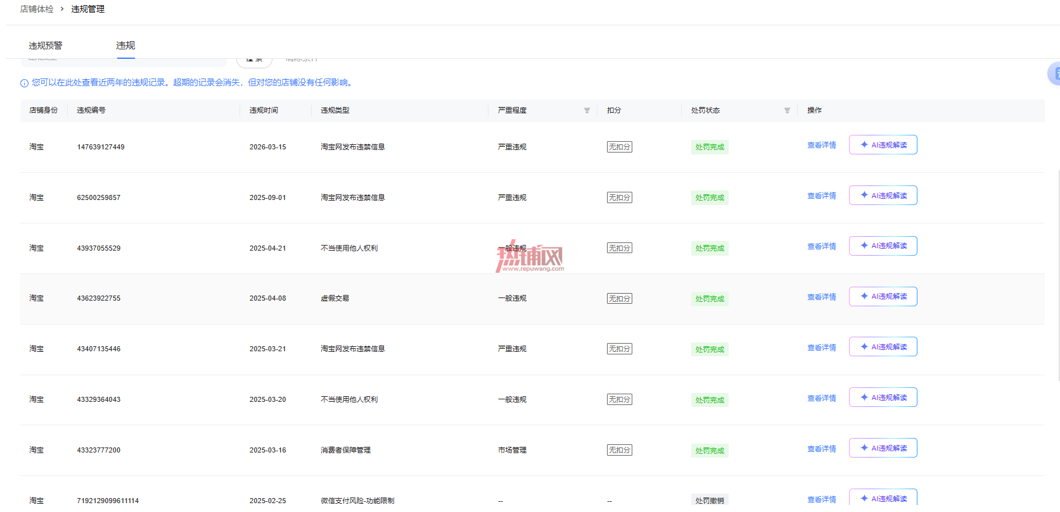Open AI违规解读 for violation 43937055529
Image resolution: width=1060 pixels, height=512 pixels.
click(883, 246)
